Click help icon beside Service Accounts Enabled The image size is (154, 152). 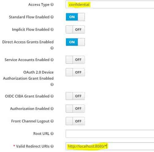(52, 60)
